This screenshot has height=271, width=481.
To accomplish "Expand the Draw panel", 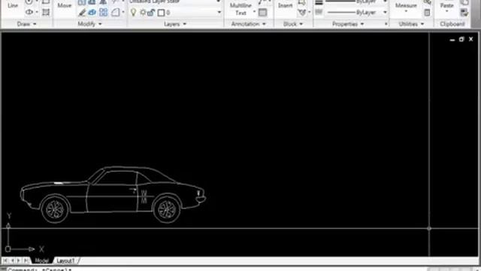I will pos(27,24).
